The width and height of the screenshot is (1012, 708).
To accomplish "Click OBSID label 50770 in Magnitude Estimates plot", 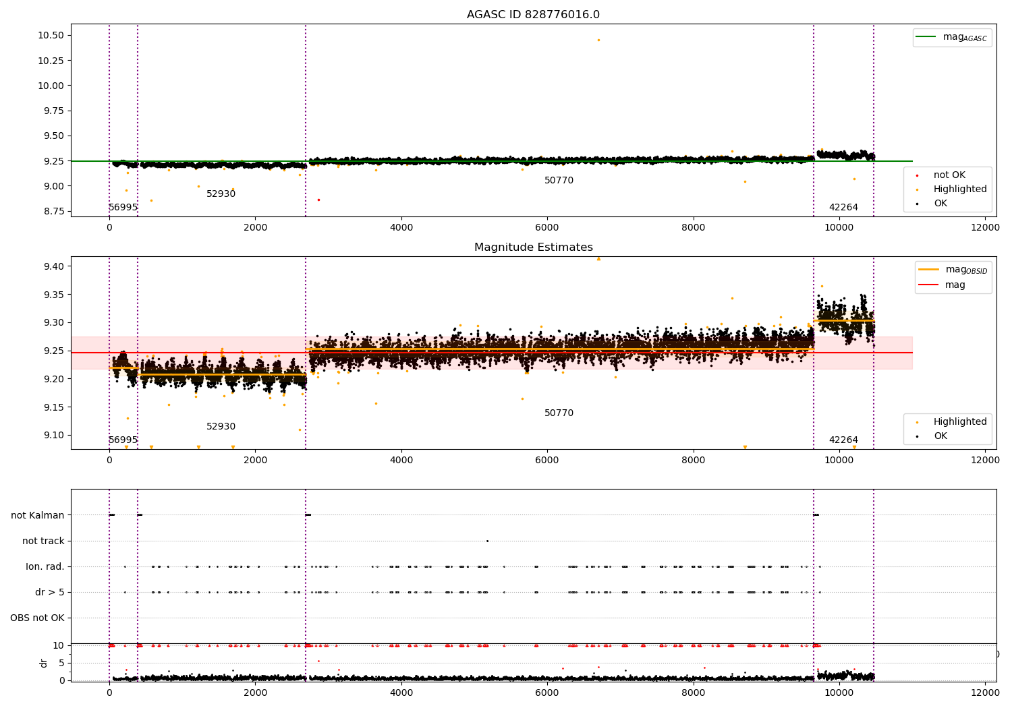I will (559, 413).
